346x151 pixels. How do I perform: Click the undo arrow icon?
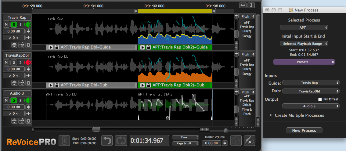[x=107, y=141]
